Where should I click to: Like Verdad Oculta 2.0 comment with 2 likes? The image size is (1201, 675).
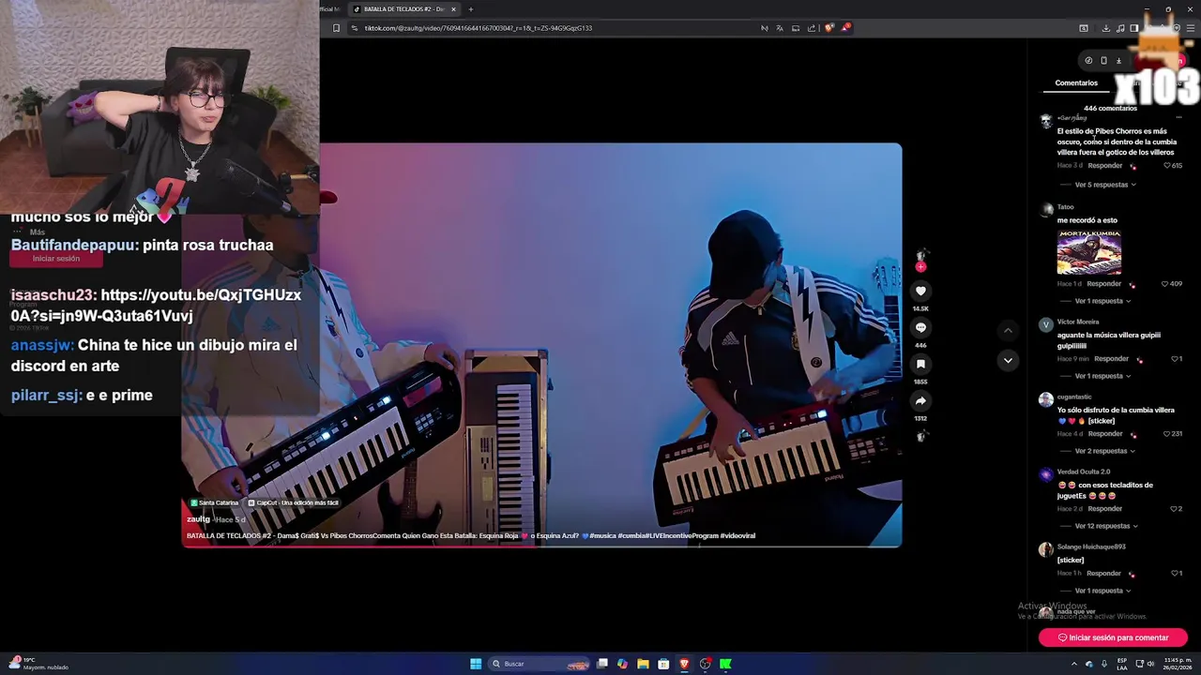(1174, 509)
